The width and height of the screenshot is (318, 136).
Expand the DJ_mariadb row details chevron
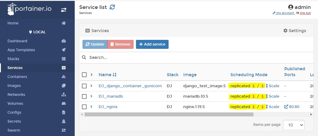click(x=91, y=96)
